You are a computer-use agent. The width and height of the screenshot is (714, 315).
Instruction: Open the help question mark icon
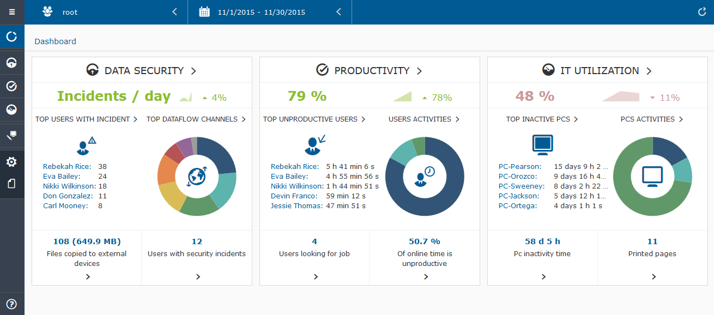[x=11, y=304]
